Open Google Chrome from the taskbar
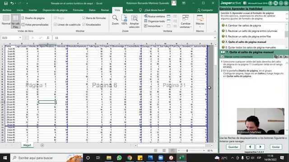This screenshot has width=289, height=162. (x=130, y=158)
